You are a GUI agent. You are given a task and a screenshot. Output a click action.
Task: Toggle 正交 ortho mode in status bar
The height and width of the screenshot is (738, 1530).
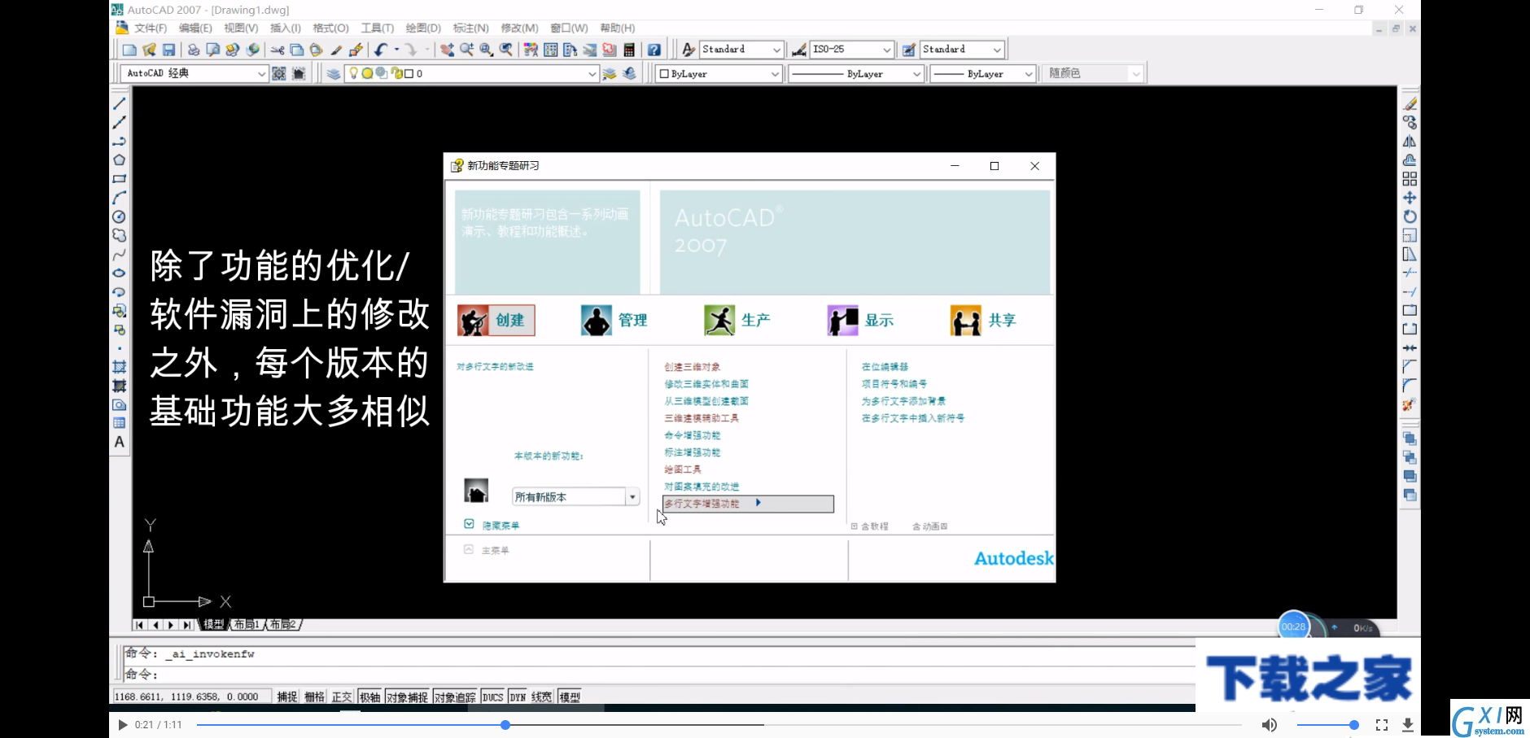coord(342,697)
